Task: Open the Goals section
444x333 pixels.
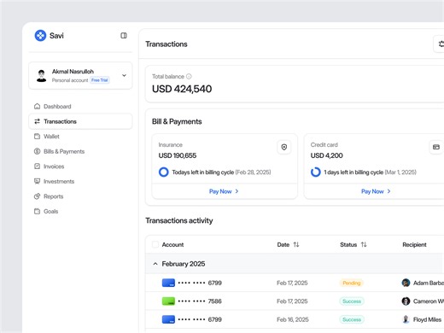Action: [x=80, y=212]
